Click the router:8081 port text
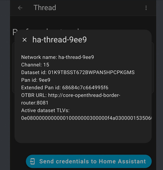The width and height of the screenshot is (163, 170). (x=35, y=103)
